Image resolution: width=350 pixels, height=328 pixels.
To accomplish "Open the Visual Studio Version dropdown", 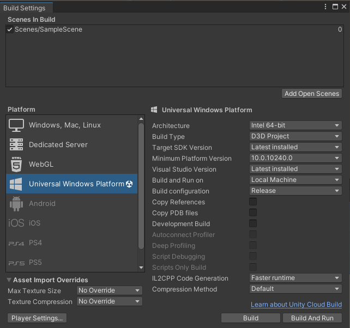I will [x=295, y=169].
